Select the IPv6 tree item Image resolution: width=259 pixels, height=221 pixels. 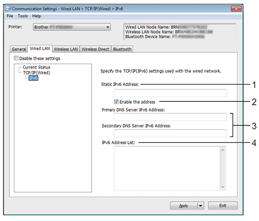(x=33, y=78)
